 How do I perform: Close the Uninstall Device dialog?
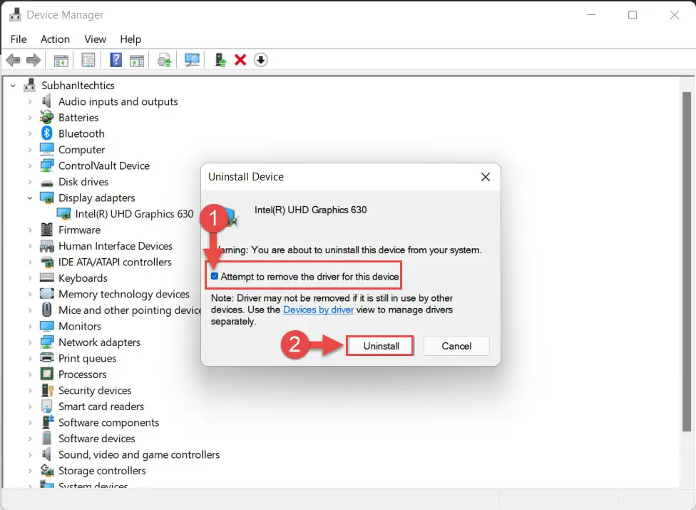click(486, 177)
